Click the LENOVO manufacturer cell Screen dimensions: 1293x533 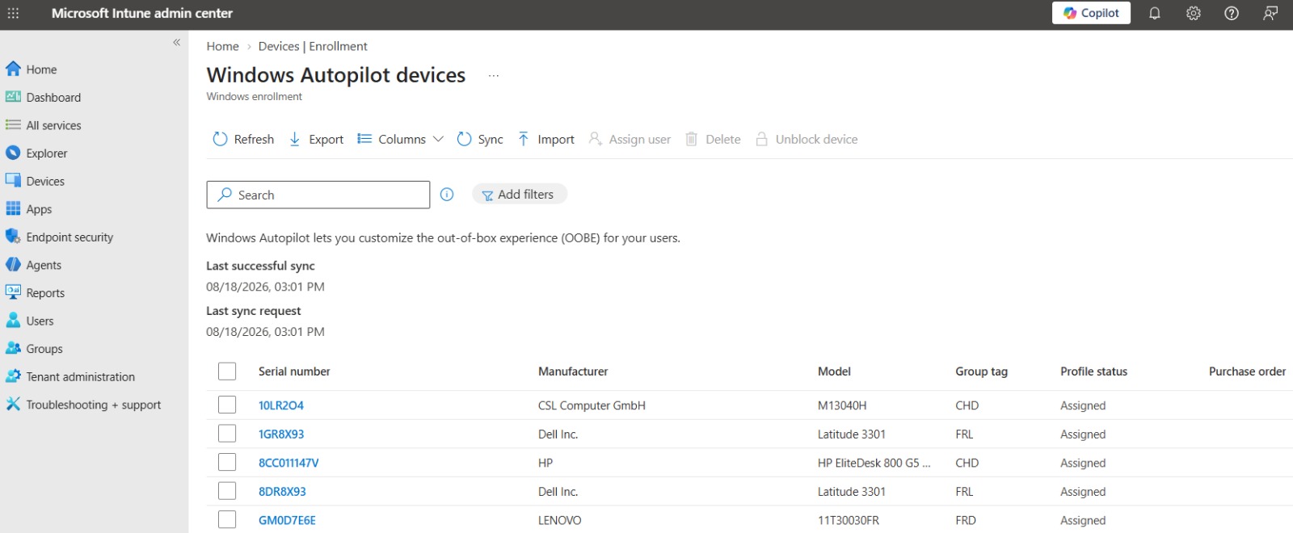559,520
